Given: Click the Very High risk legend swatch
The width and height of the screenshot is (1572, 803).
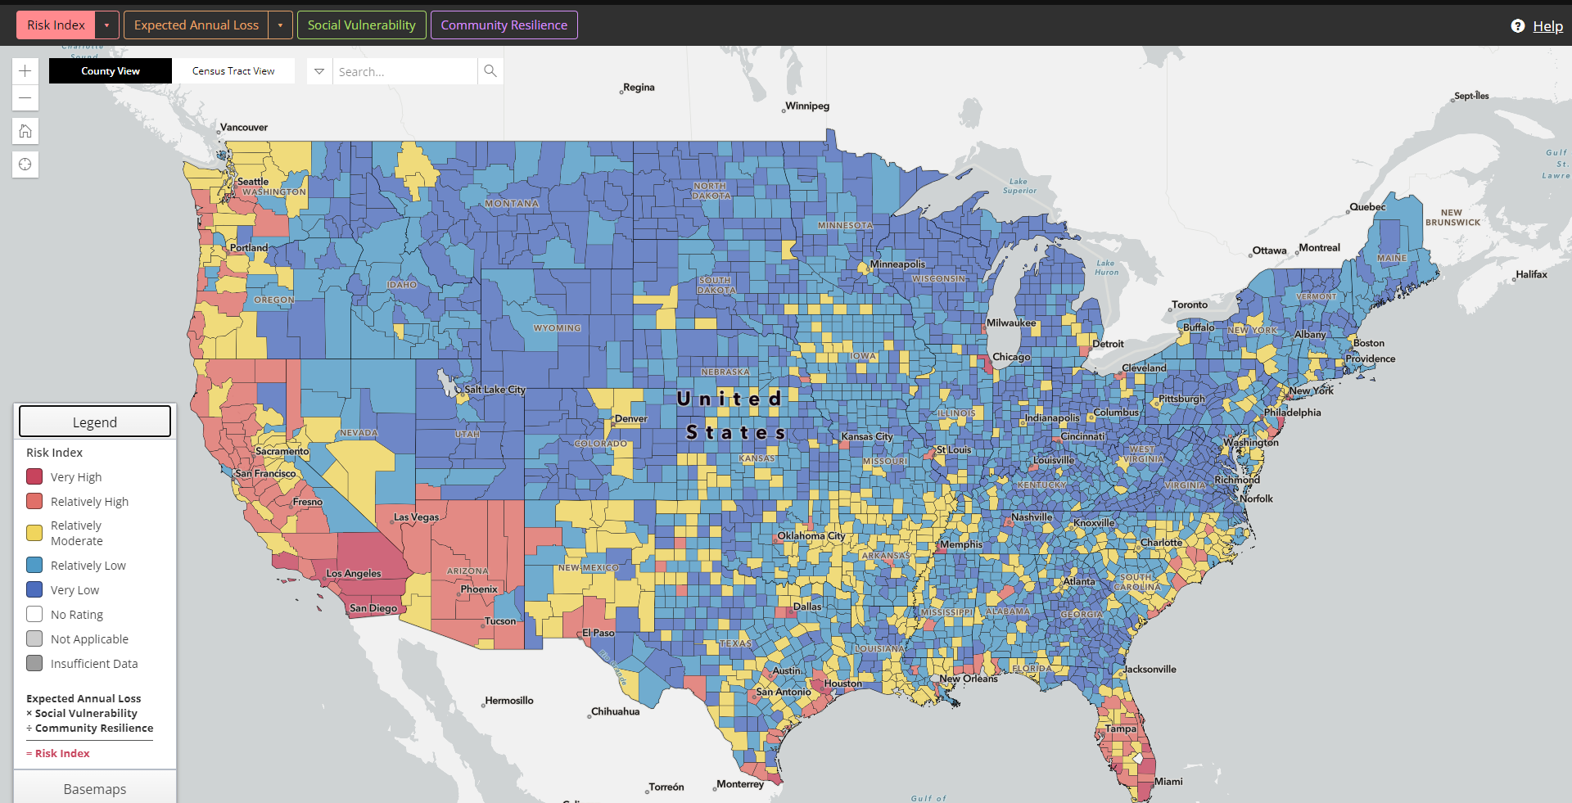Looking at the screenshot, I should click(x=34, y=476).
